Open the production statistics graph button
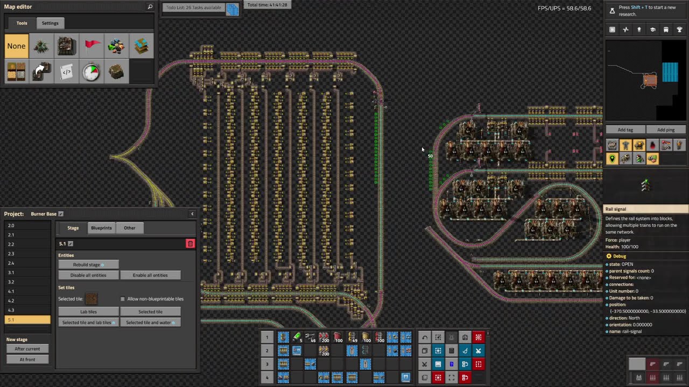689x387 pixels. click(x=625, y=30)
